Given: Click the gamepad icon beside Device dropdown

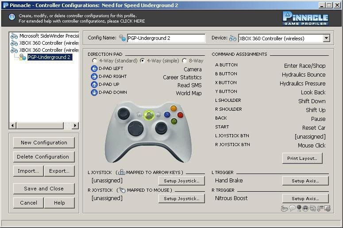Looking at the screenshot, I should click(233, 39).
